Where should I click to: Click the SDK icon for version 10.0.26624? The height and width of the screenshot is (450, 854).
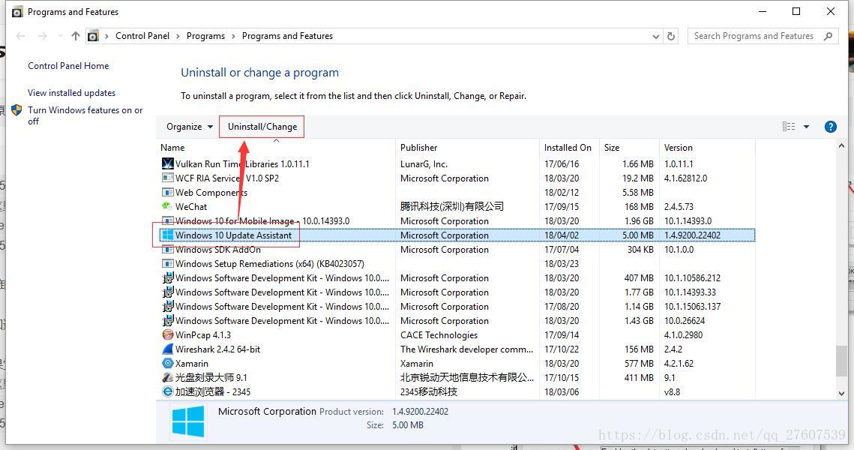tap(168, 320)
